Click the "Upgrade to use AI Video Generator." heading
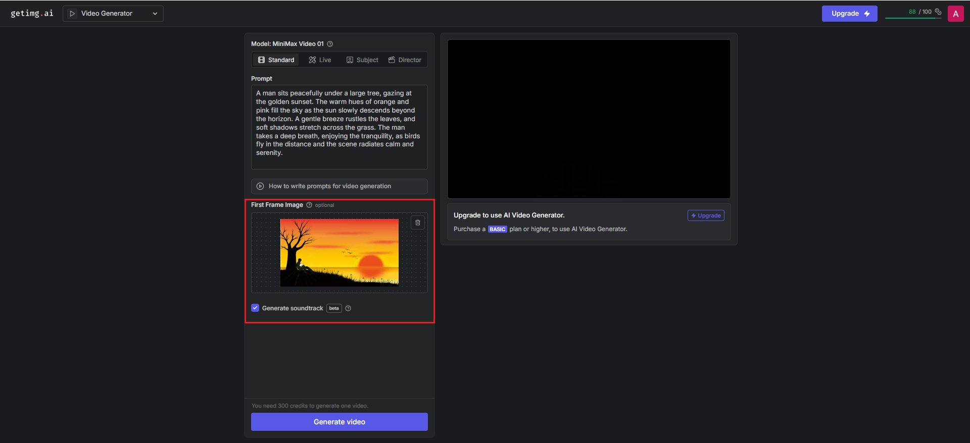 click(x=509, y=215)
